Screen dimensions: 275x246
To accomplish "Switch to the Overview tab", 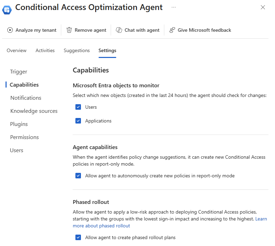I will tap(17, 50).
